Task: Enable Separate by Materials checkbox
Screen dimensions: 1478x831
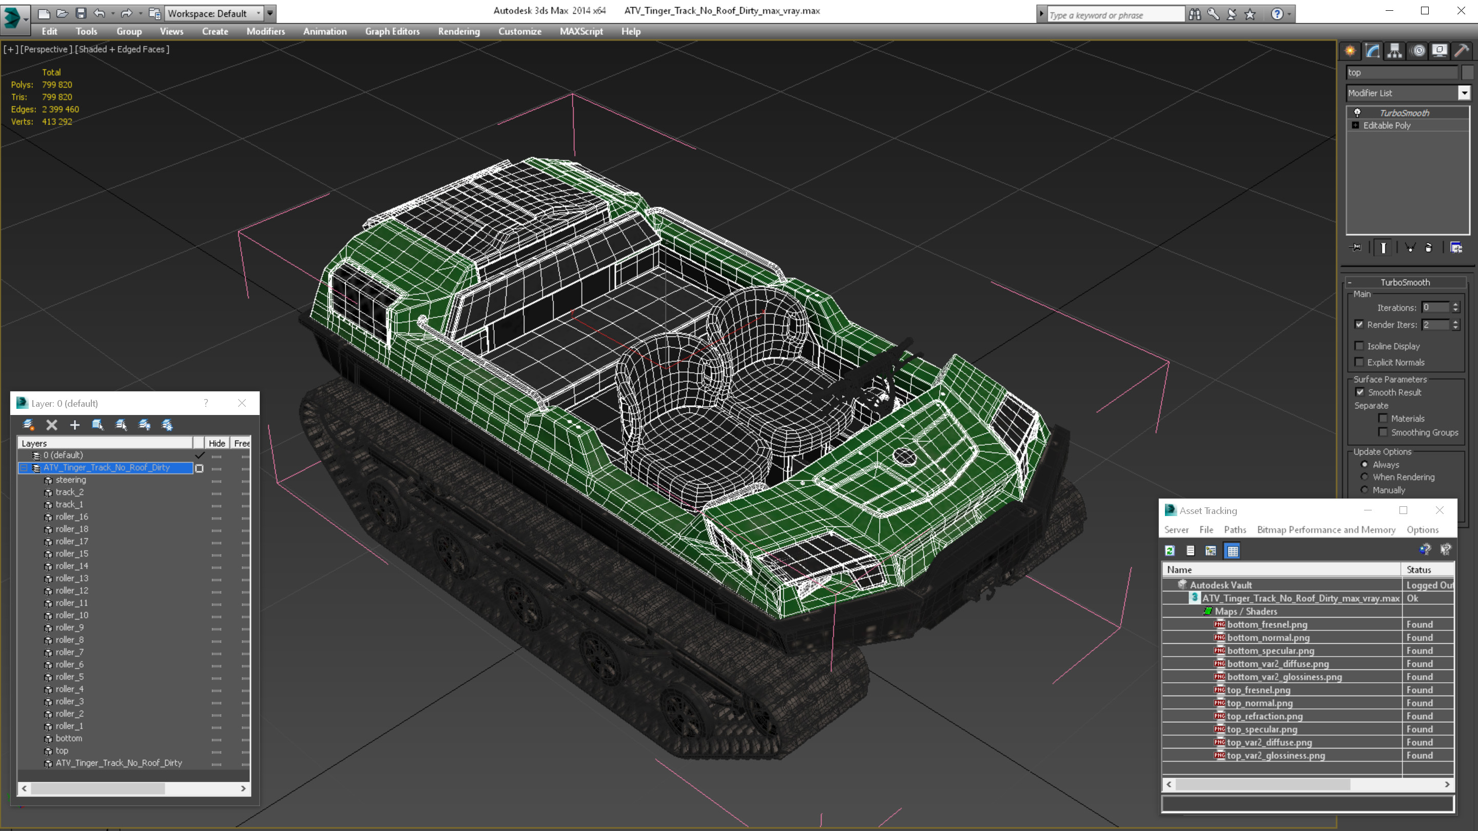Action: click(x=1383, y=418)
